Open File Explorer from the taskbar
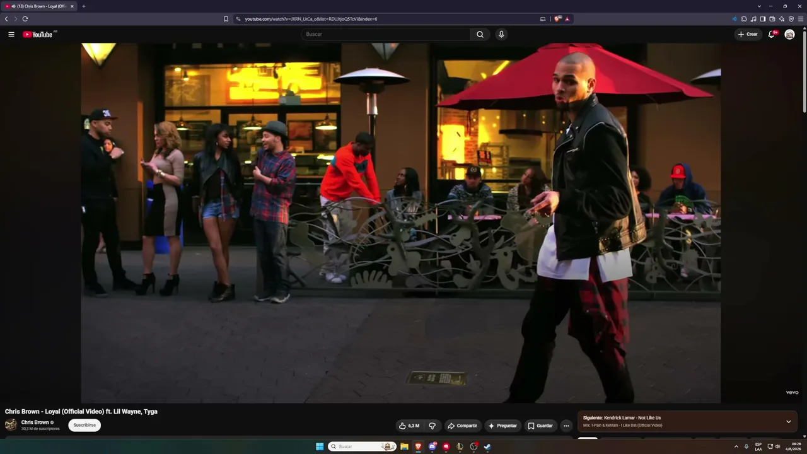 [x=404, y=446]
